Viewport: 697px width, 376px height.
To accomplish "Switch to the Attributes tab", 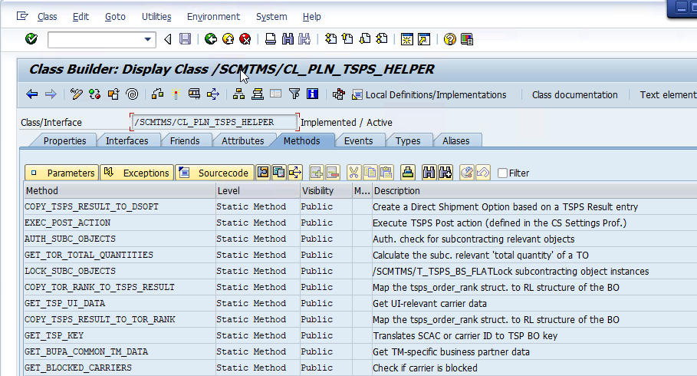I will [243, 140].
